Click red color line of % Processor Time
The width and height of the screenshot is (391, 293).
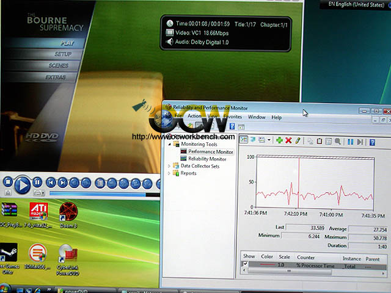[268, 264]
